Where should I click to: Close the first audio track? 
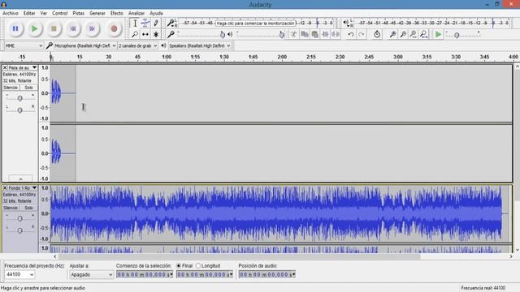(5, 67)
